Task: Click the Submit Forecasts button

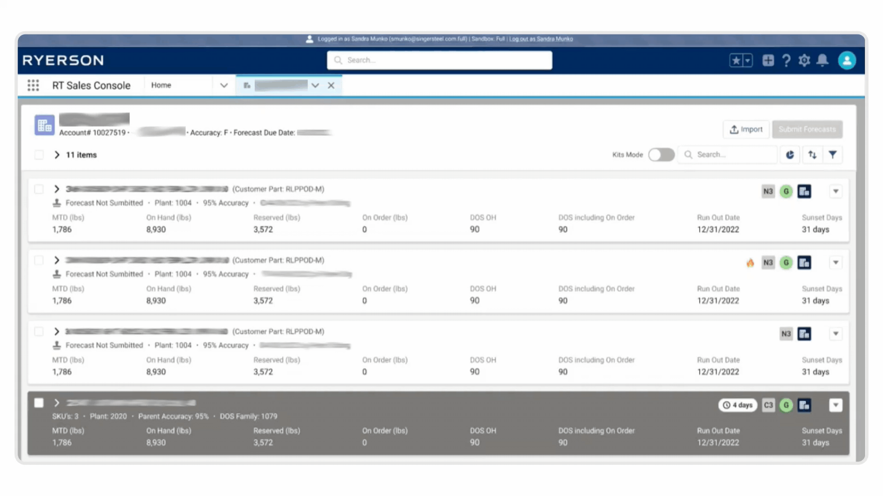Action: (x=807, y=130)
